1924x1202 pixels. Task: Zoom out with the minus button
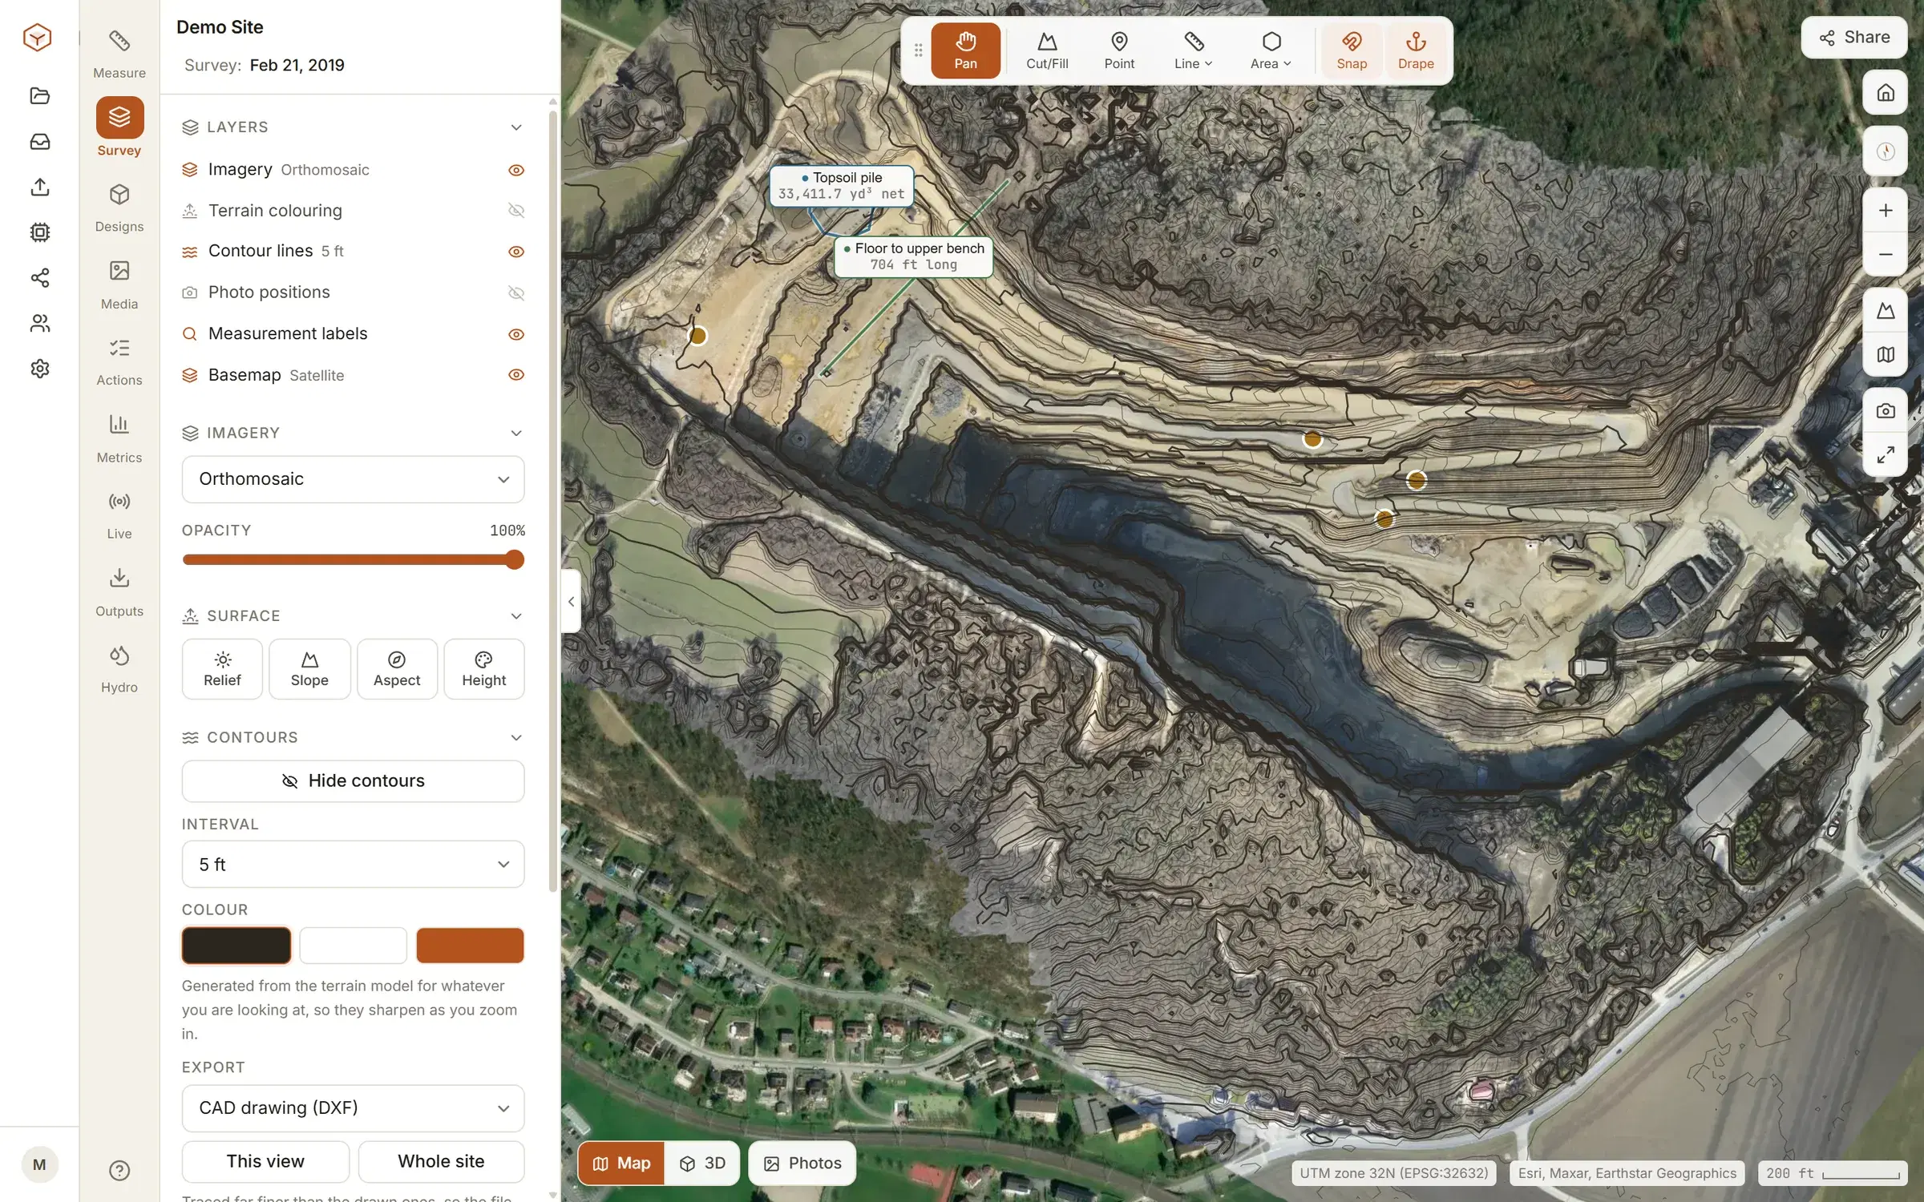tap(1886, 255)
